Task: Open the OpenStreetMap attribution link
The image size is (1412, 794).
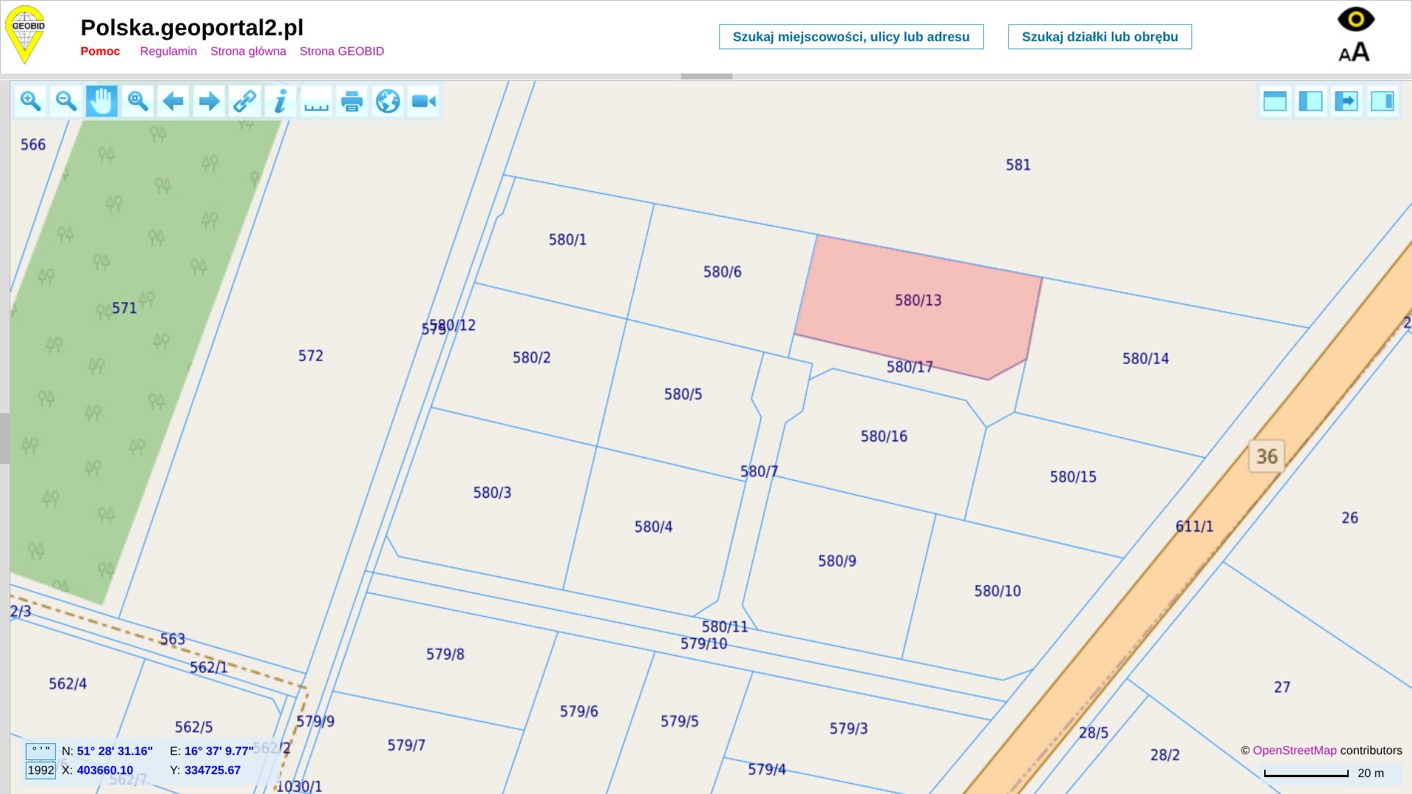Action: [1295, 751]
